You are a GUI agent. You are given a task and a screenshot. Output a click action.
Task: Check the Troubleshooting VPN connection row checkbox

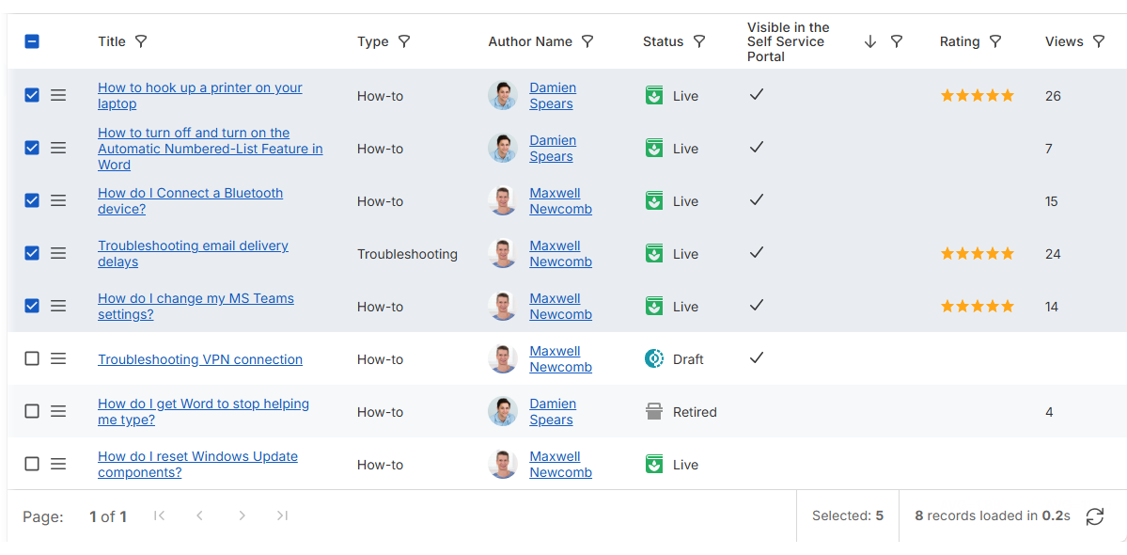(32, 358)
